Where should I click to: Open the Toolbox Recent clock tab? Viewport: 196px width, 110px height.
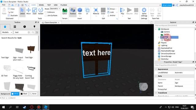click(24, 27)
